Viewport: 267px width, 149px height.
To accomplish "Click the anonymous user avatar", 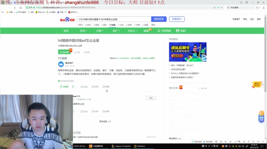I will (x=61, y=64).
